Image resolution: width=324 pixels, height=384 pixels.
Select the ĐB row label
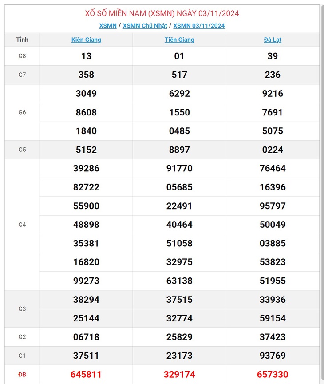(22, 374)
